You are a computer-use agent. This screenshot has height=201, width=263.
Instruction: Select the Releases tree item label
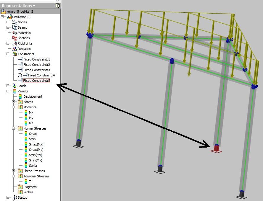pos(24,49)
